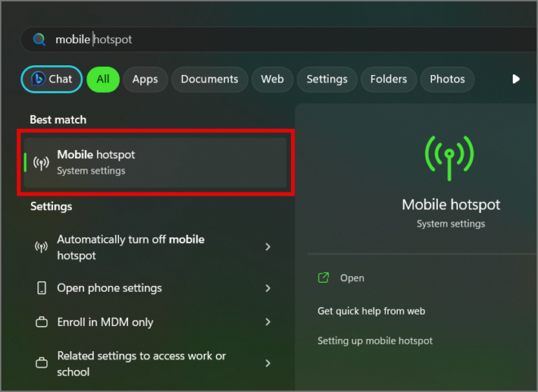Click briefcase icon beside Enroll in MDM only
This screenshot has height=392, width=538.
click(42, 322)
